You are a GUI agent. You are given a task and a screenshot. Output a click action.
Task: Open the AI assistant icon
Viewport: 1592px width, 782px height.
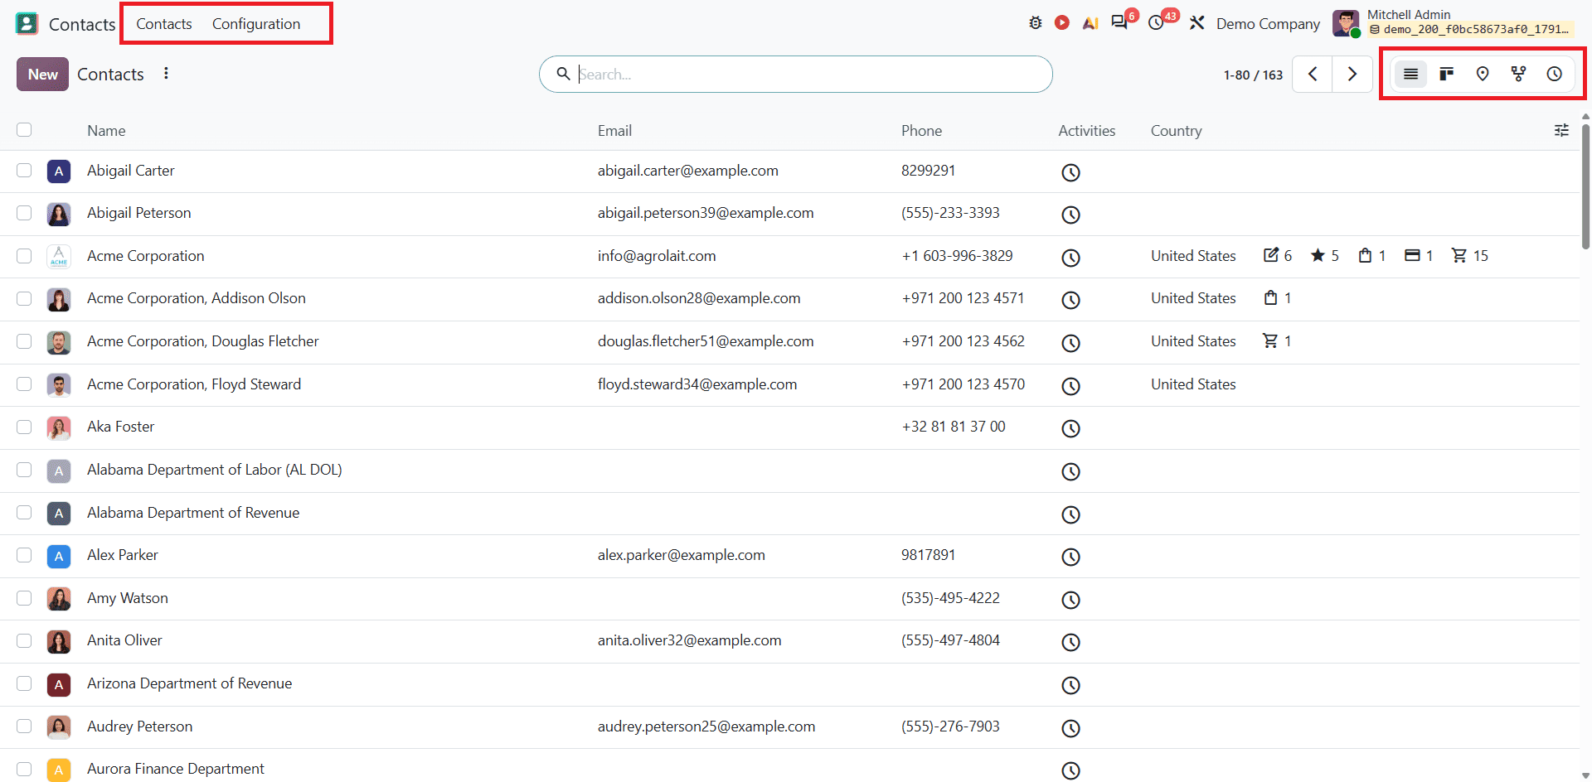tap(1090, 23)
